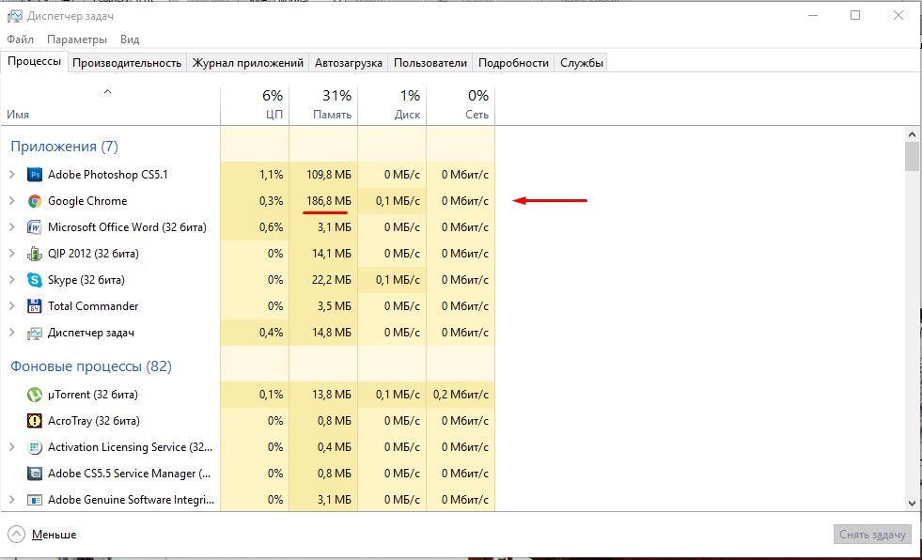
Task: Select the QIP 2012 (32 бита) process name
Action: tap(93, 254)
